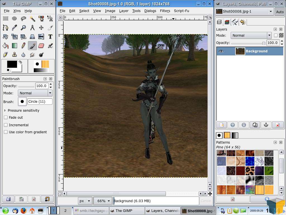Open Paintbrush panel tab menu arrow
The image size is (286, 215).
(45, 79)
